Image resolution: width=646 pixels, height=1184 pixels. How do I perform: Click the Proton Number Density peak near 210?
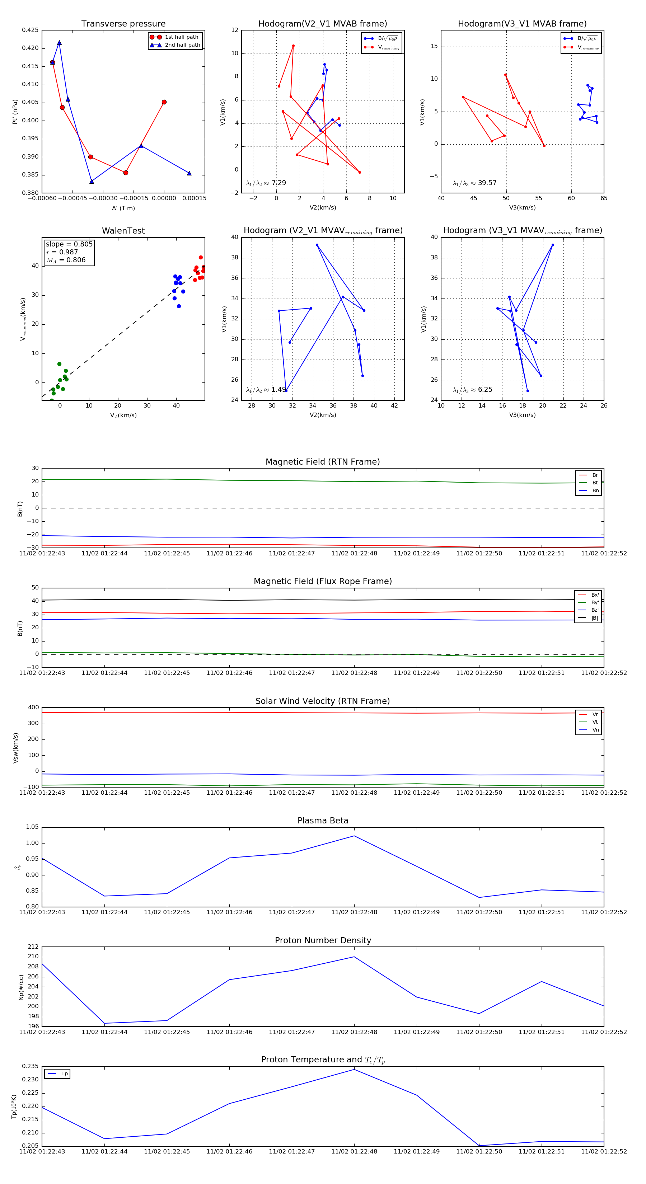click(x=354, y=957)
